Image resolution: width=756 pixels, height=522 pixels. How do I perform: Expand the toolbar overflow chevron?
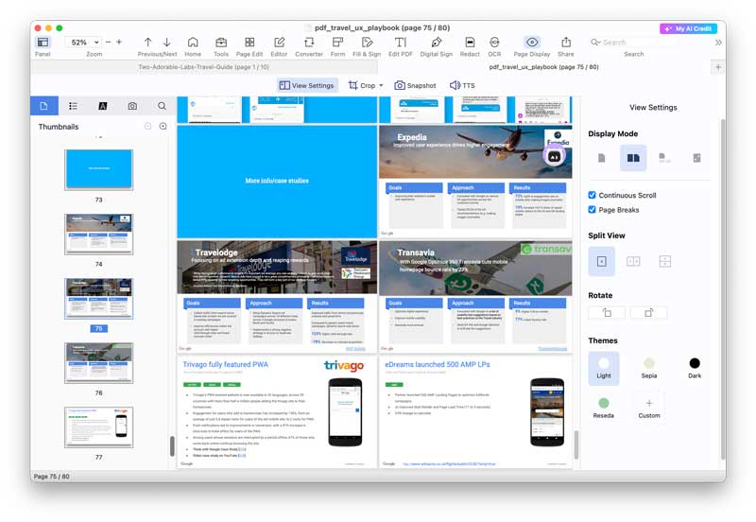coord(718,43)
